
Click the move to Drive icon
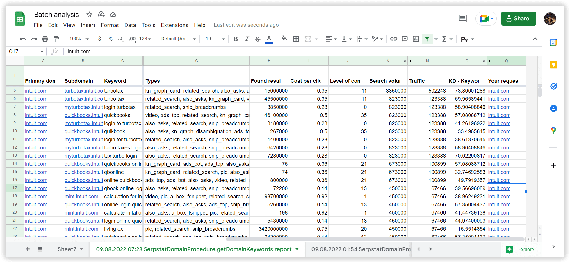(x=101, y=15)
